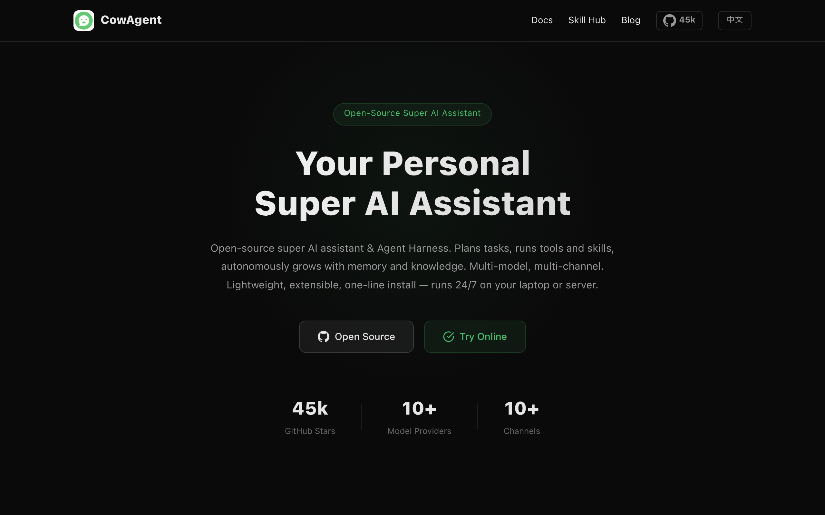Go to the Blog page
This screenshot has width=825, height=515.
point(631,20)
